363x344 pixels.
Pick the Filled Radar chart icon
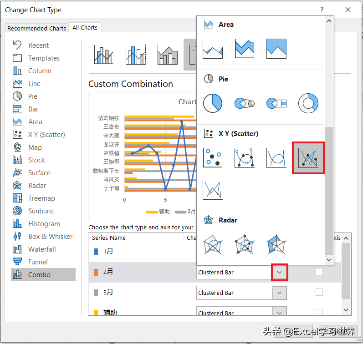(x=276, y=244)
